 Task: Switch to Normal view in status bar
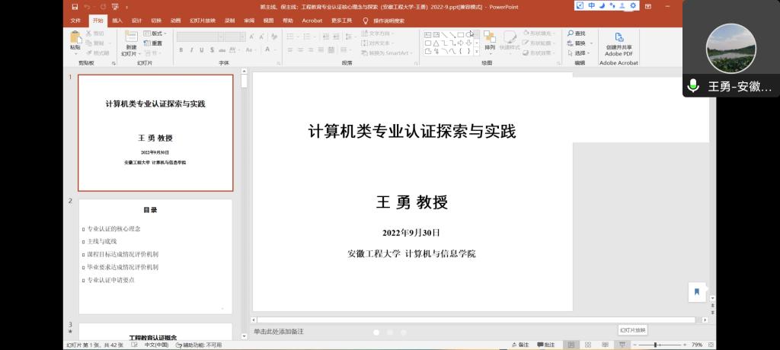571,345
